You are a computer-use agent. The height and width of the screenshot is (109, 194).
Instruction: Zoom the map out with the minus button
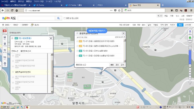tap(190, 66)
